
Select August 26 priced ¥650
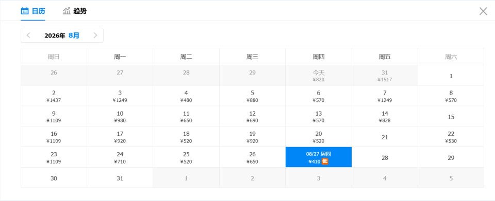pyautogui.click(x=252, y=157)
